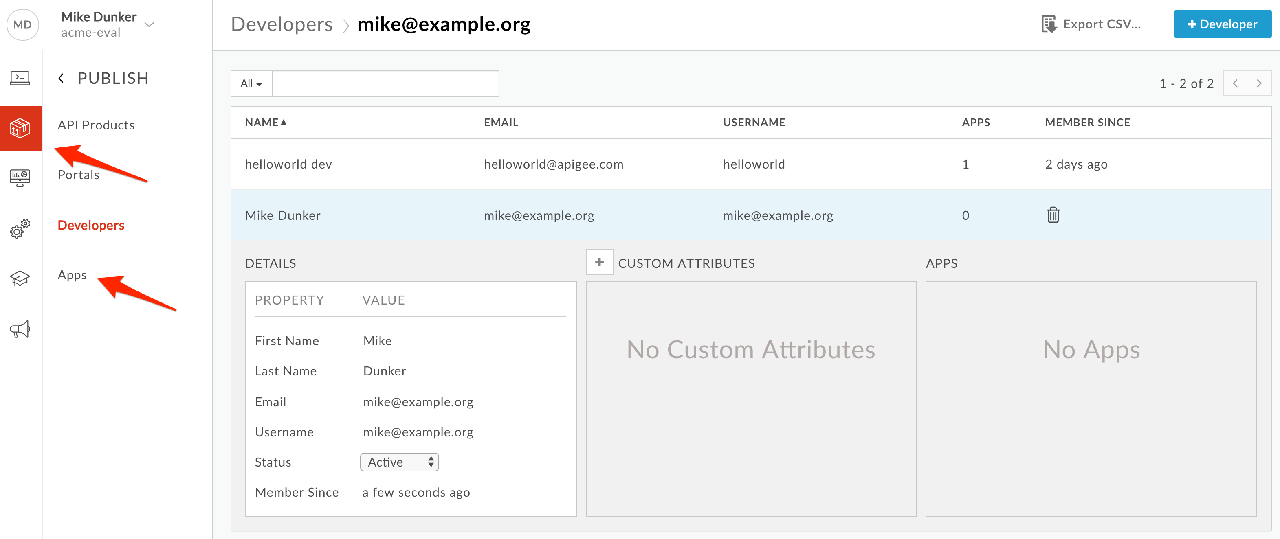Select the helloworld dev row name
This screenshot has width=1280, height=539.
click(x=288, y=164)
